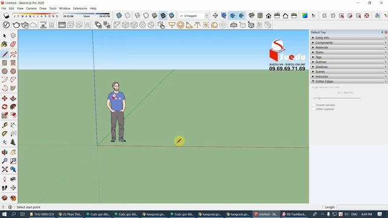The image size is (388, 218).
Task: Toggle Hidden Line style
Action: click(146, 16)
